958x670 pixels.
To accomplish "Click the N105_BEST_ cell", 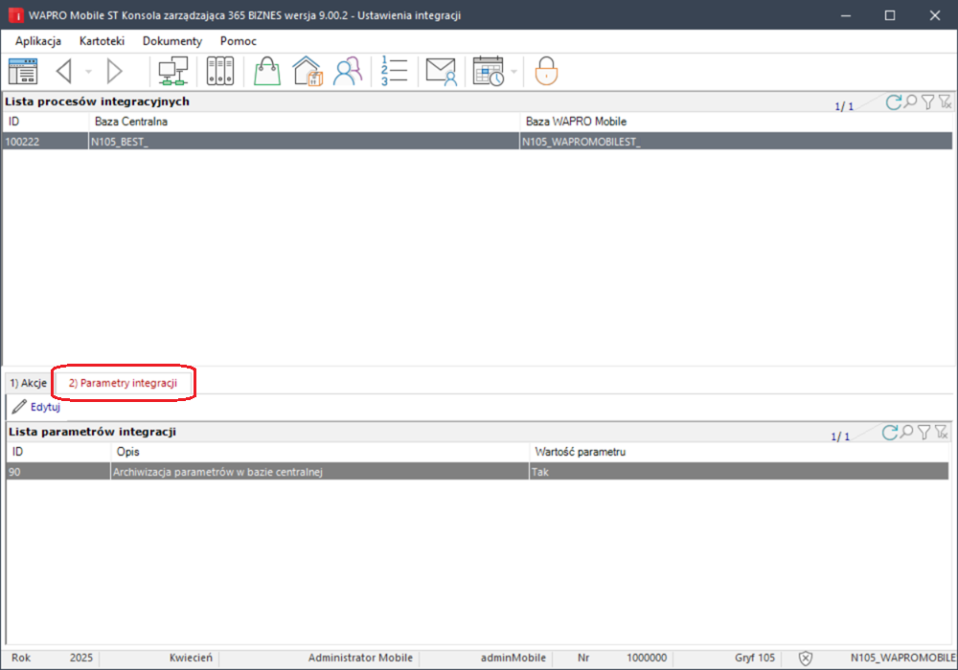I will point(304,142).
